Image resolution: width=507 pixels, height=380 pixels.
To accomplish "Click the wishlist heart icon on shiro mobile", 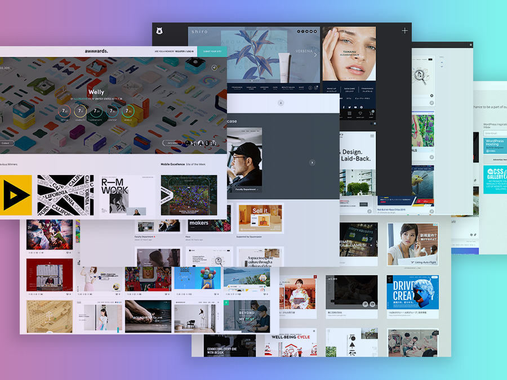I will [360, 114].
